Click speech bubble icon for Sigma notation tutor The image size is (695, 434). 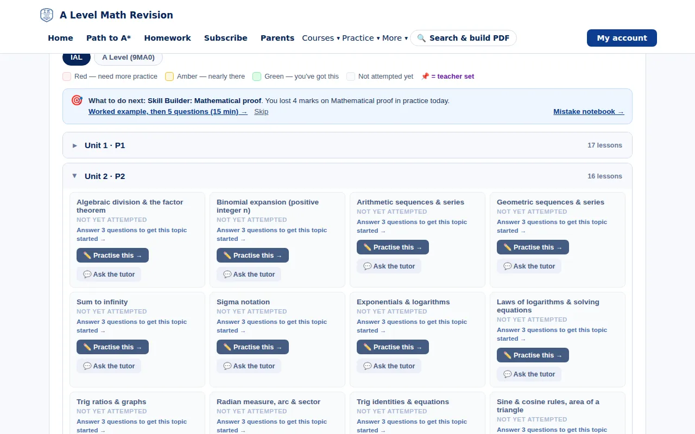tap(228, 366)
